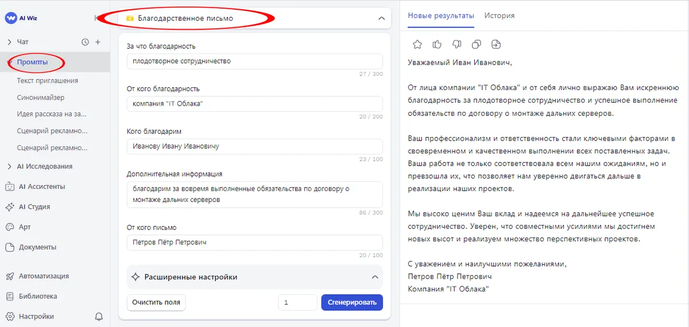The image size is (689, 327).
Task: Open Текст приглашения prompt
Action: (x=48, y=81)
